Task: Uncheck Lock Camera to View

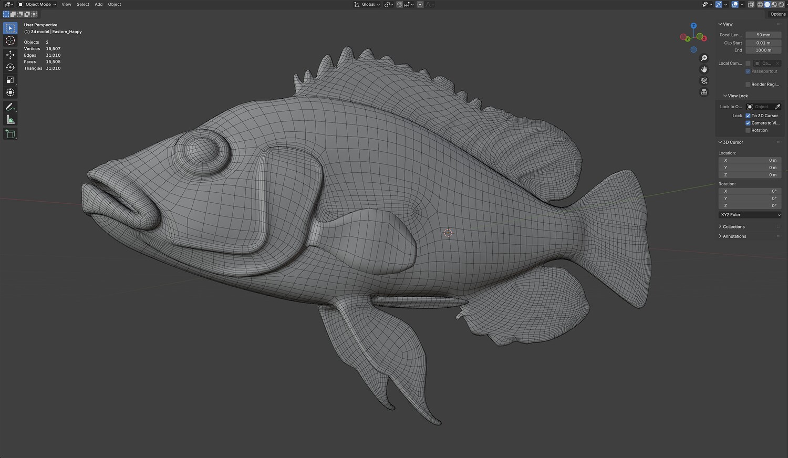Action: (748, 123)
